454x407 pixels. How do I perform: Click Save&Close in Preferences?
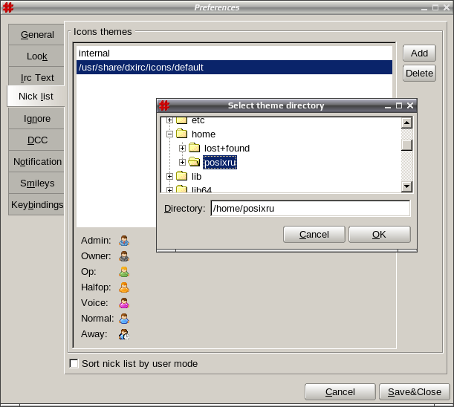[x=415, y=391]
